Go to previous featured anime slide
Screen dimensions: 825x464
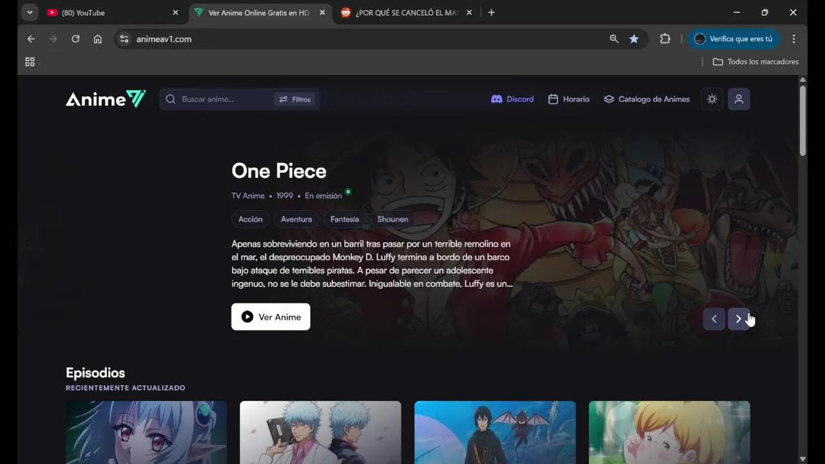[x=714, y=318]
